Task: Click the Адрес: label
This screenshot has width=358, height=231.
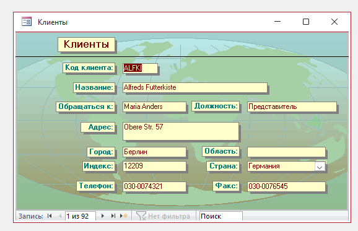Action: coord(98,127)
